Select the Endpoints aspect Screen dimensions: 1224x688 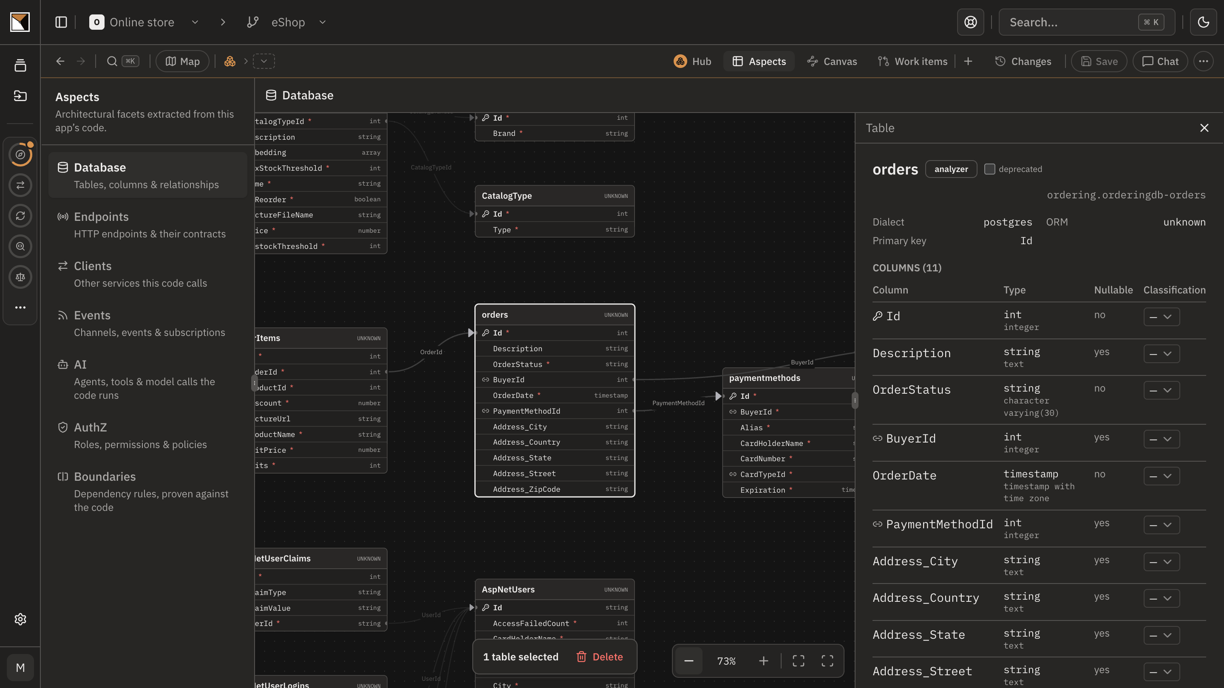pyautogui.click(x=148, y=225)
